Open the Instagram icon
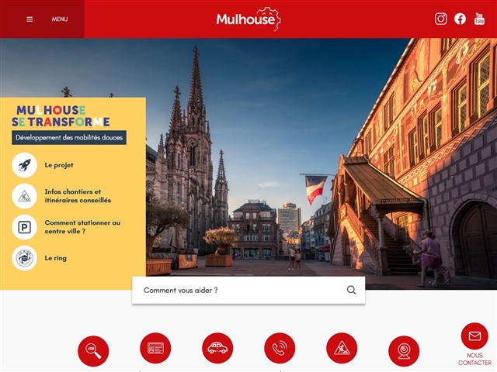The height and width of the screenshot is (372, 497). 440,19
